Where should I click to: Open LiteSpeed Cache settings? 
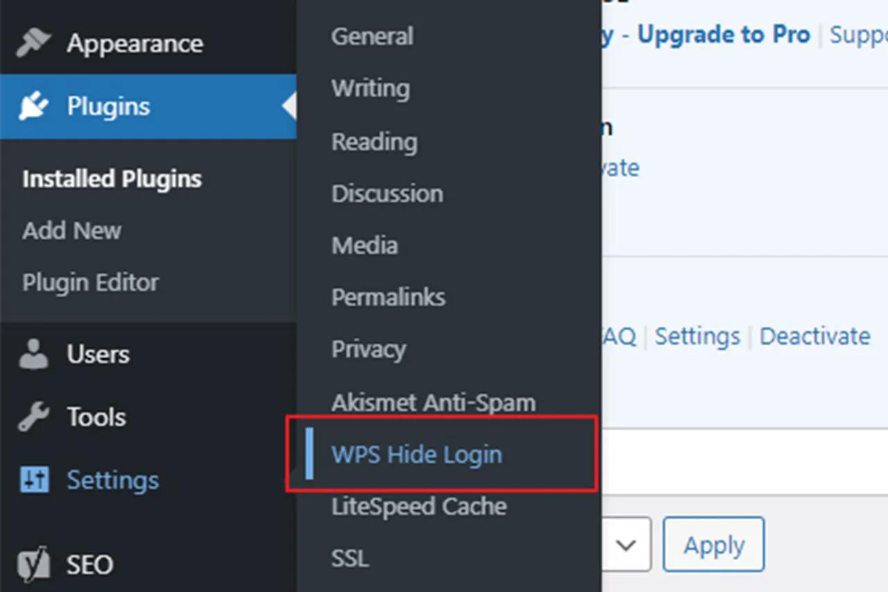(x=419, y=507)
